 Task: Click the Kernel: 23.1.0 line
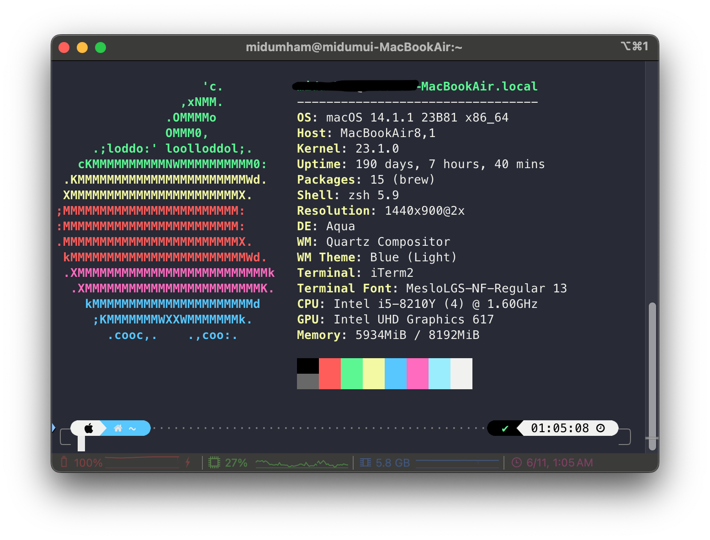coord(348,148)
